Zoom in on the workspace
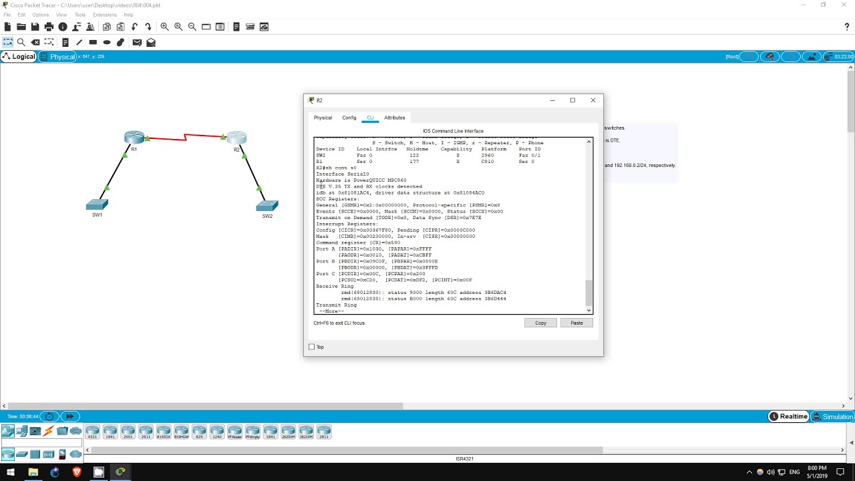 pyautogui.click(x=164, y=27)
